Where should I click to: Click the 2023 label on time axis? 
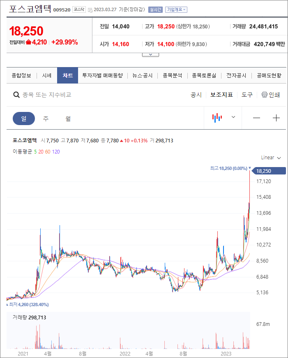tap(226, 353)
